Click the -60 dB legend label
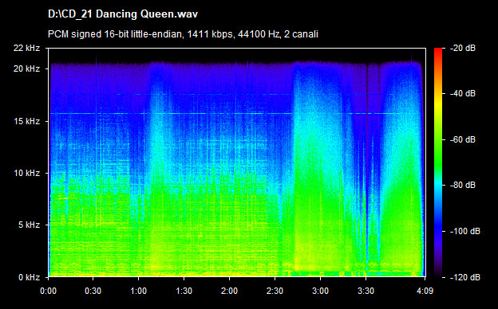The image size is (498, 309). pos(462,139)
